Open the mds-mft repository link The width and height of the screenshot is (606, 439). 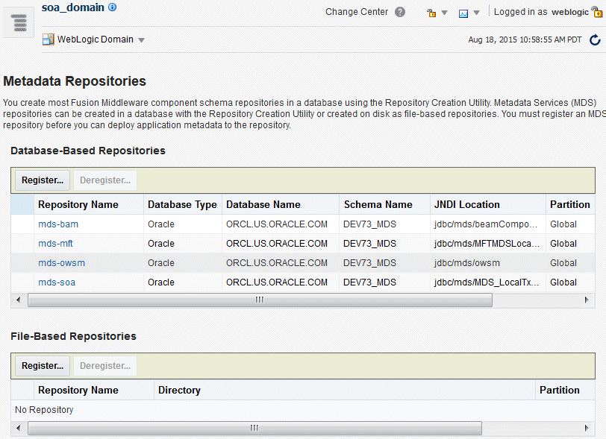click(55, 244)
